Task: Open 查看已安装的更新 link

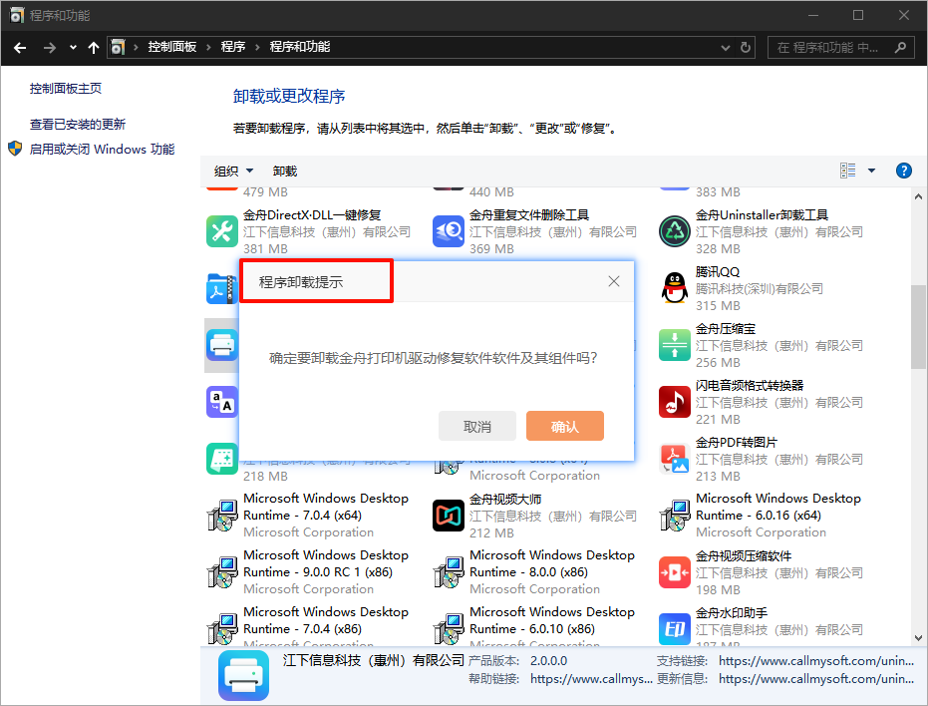Action: tap(78, 125)
